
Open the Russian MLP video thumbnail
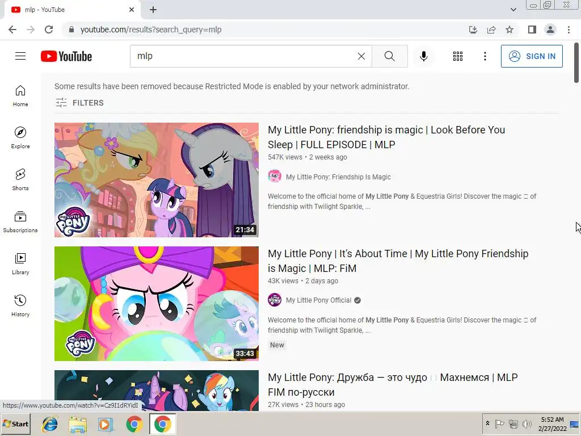(157, 390)
